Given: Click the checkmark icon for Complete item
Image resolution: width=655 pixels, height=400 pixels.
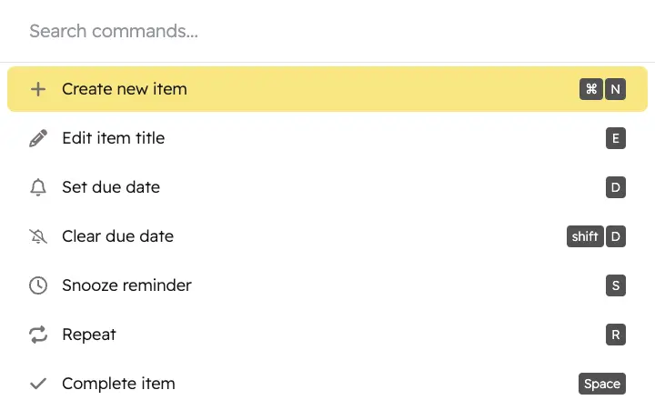Looking at the screenshot, I should click(38, 384).
